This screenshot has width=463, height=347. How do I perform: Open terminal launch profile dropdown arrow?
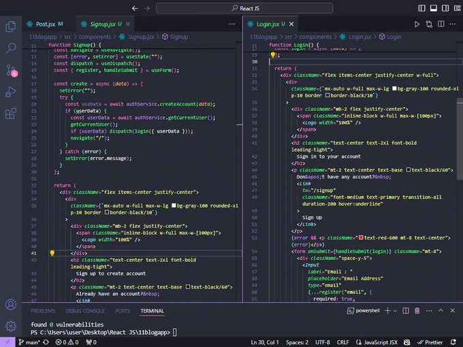click(395, 311)
